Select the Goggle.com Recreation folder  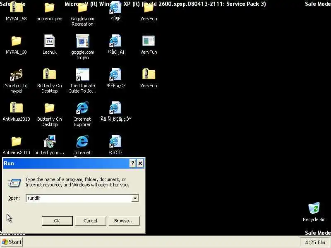(82, 7)
